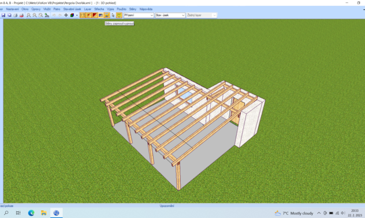
Task: Open the Přízemí floor dropdown
Action: (x=139, y=16)
